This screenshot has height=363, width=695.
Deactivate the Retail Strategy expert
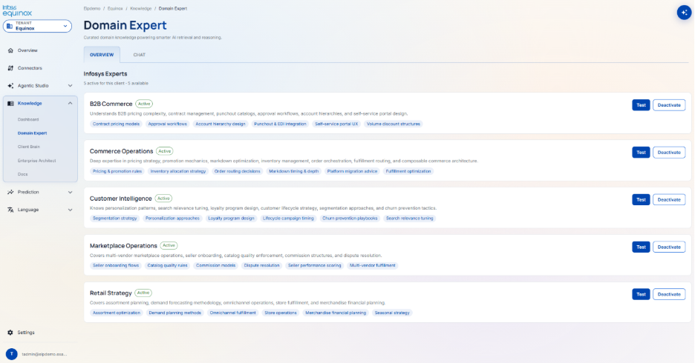(669, 294)
